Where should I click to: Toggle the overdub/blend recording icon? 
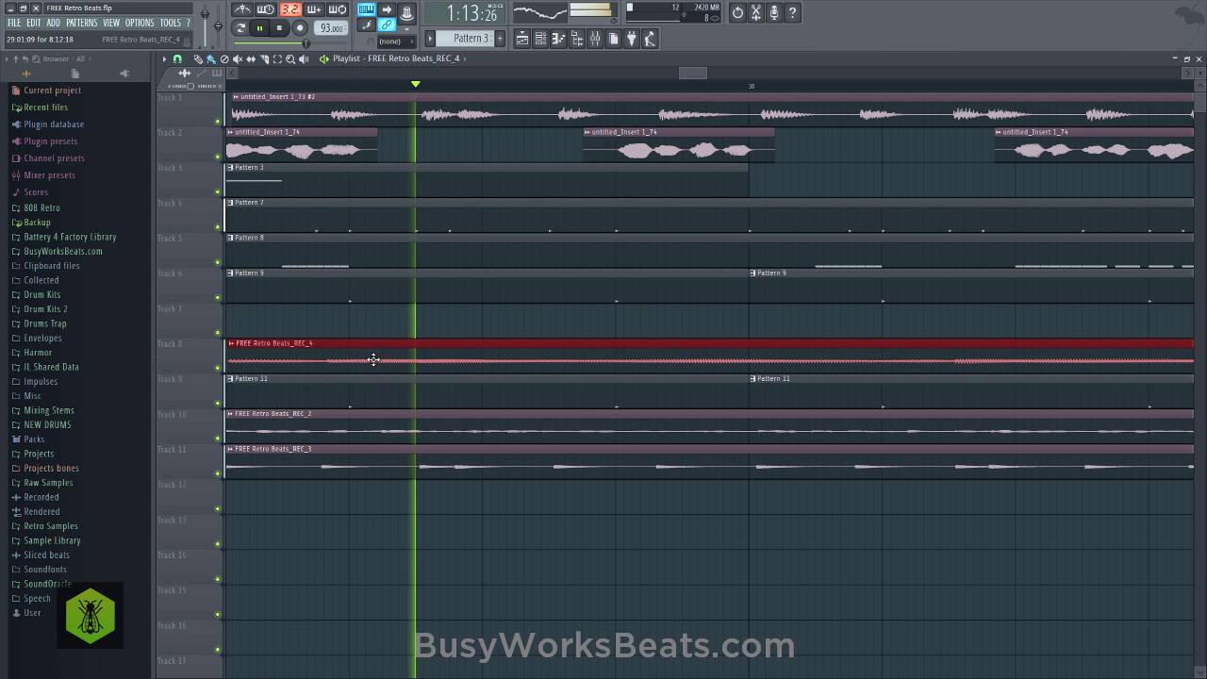click(x=314, y=9)
